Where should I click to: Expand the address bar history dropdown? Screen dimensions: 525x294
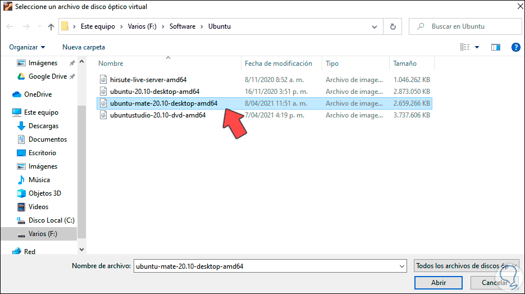[x=375, y=26]
